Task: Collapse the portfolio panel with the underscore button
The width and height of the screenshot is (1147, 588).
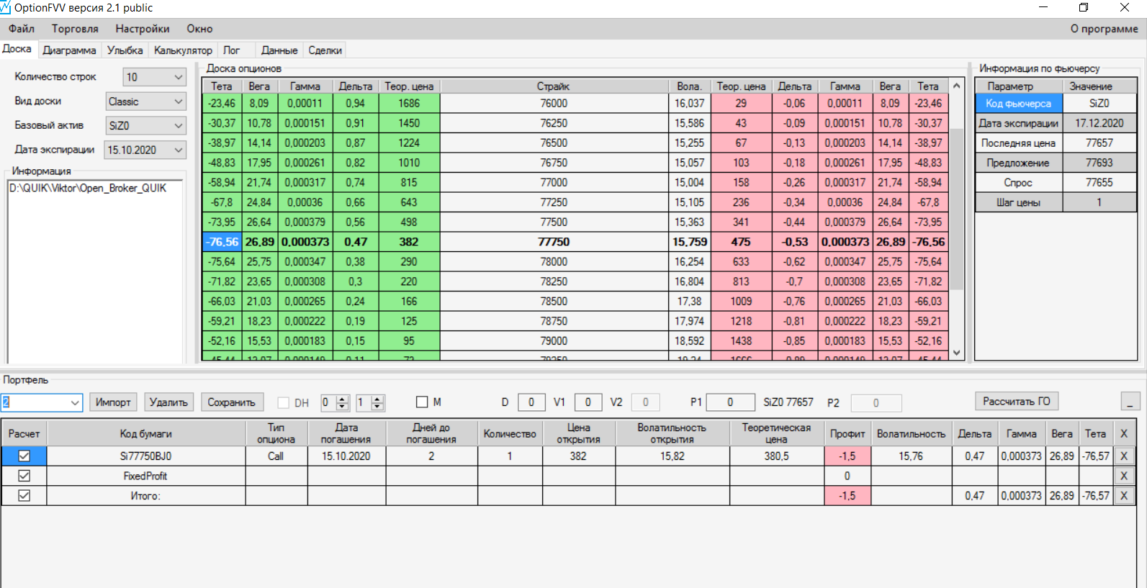Action: (x=1130, y=402)
